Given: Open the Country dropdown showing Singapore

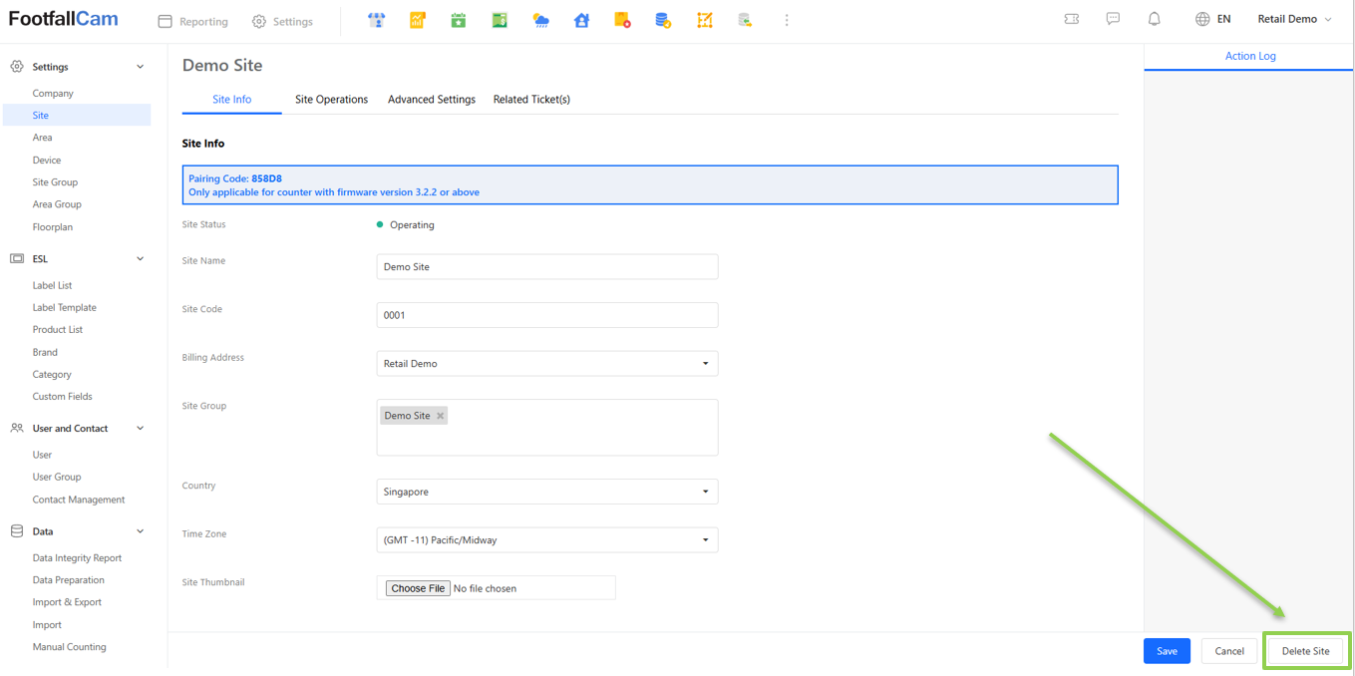Looking at the screenshot, I should [546, 492].
